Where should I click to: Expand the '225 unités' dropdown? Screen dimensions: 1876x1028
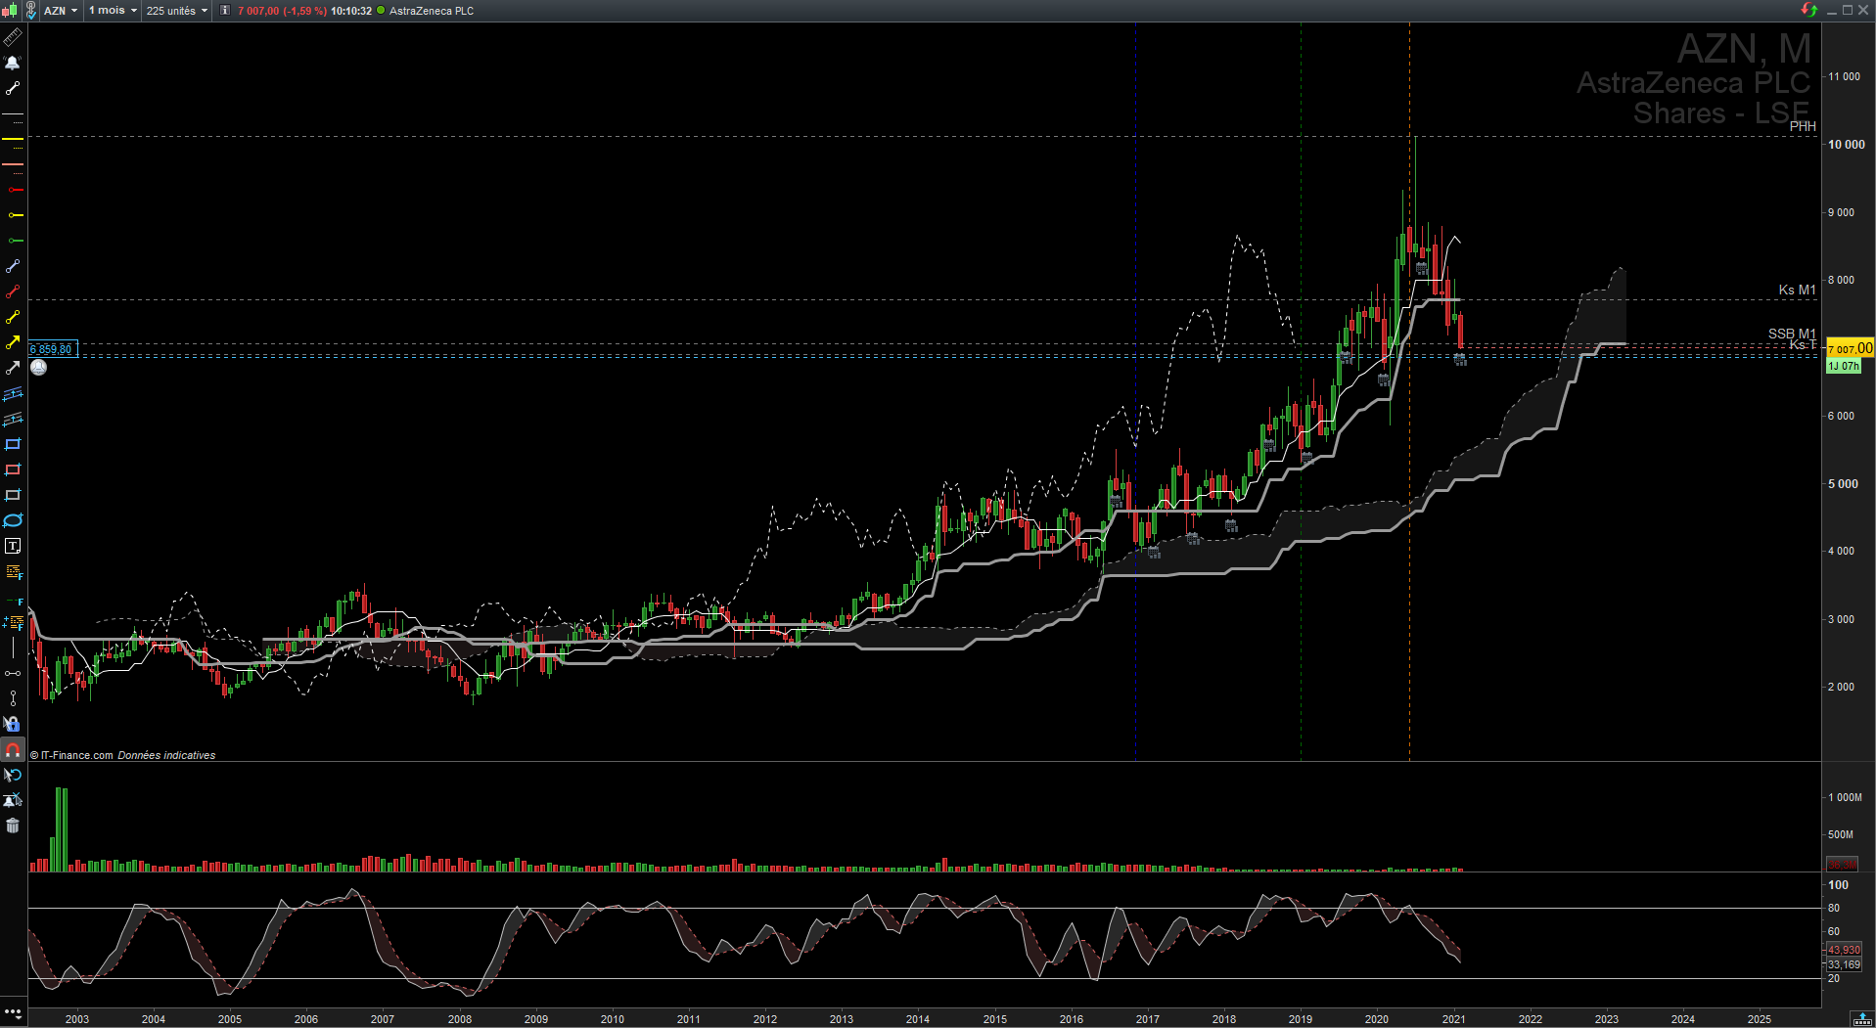click(x=176, y=10)
